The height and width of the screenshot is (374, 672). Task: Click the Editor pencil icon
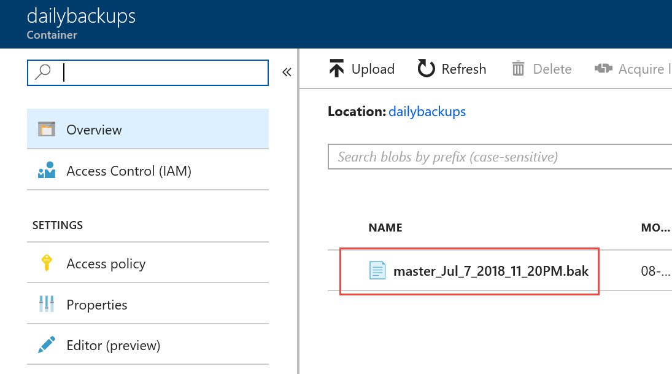46,345
